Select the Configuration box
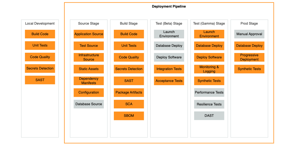292x146 pixels. click(89, 92)
